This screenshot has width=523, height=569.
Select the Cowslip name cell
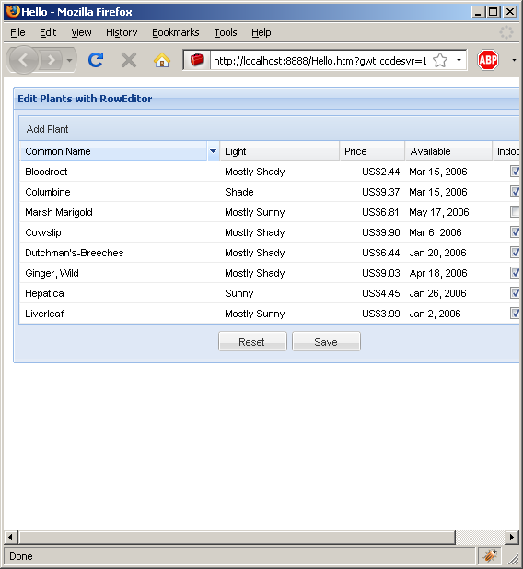coord(120,232)
